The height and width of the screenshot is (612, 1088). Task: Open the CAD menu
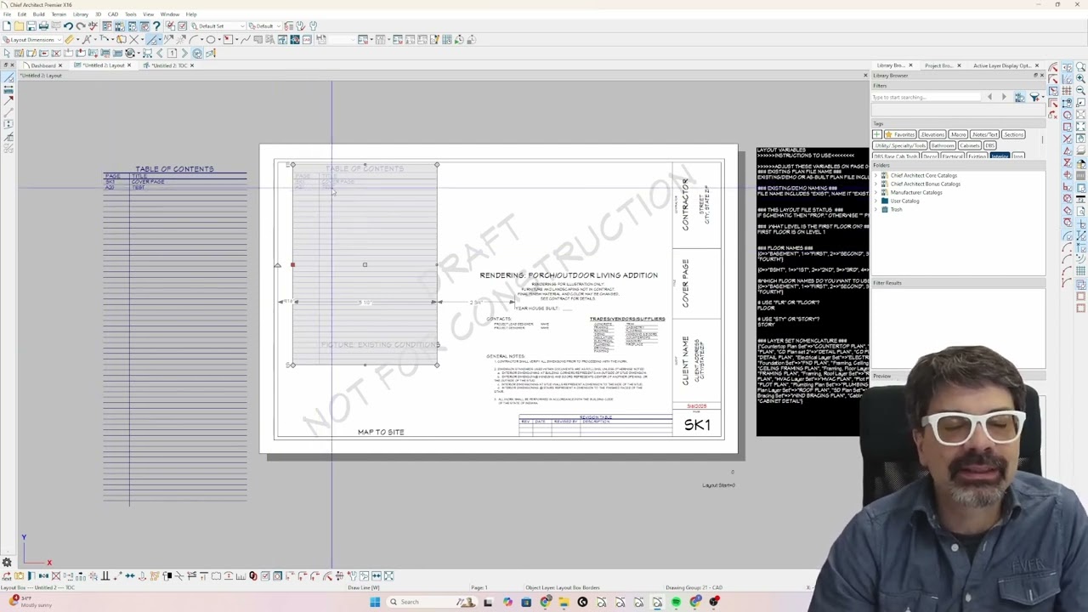coord(112,14)
